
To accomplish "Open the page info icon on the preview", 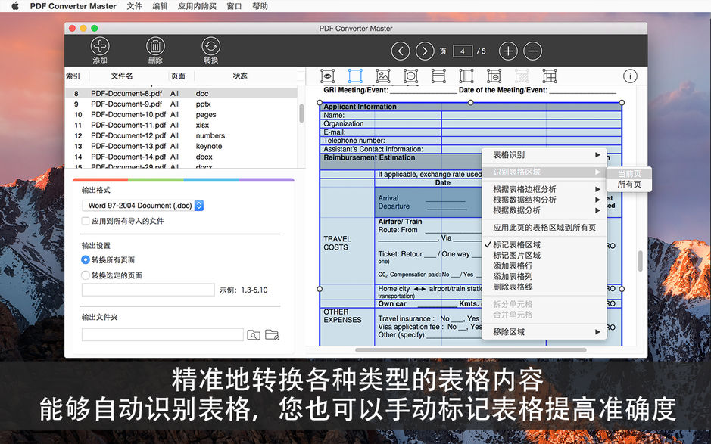I will [631, 76].
